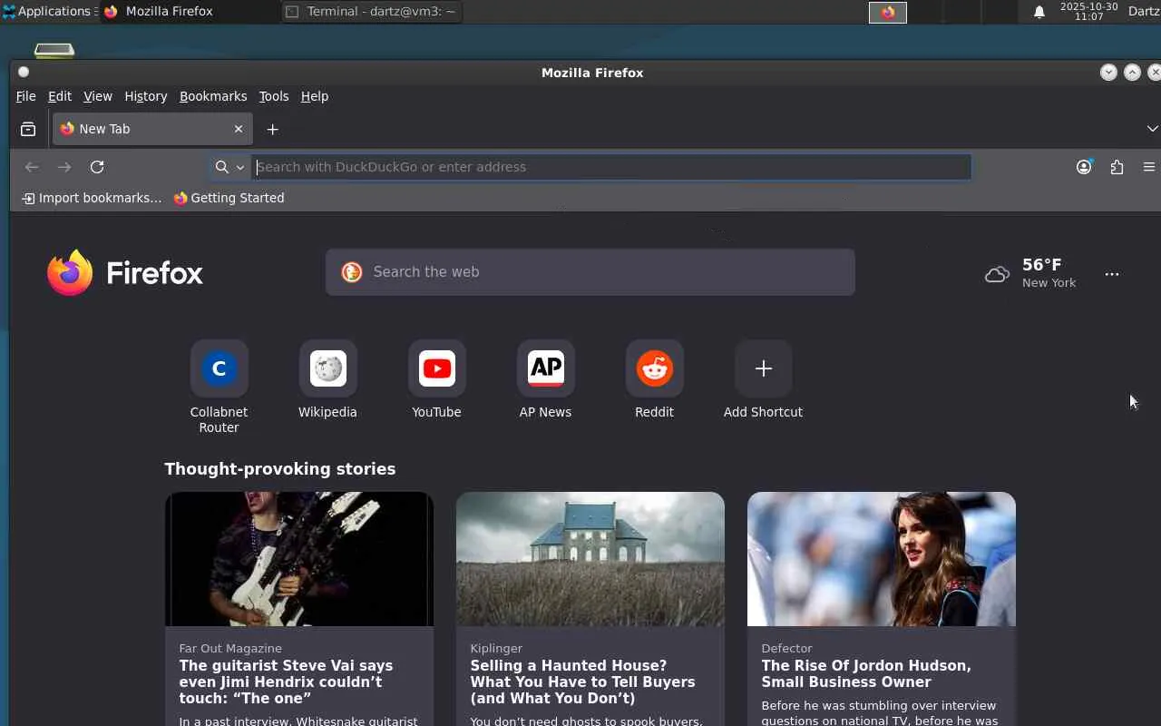Click the Search the web box
Screen dimensions: 1161x726
(590, 272)
